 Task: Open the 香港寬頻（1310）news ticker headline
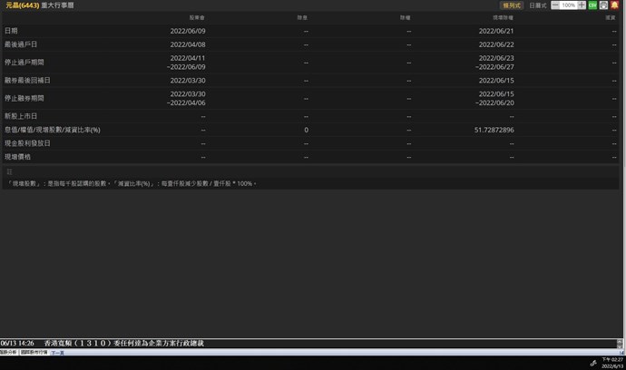tap(123, 344)
